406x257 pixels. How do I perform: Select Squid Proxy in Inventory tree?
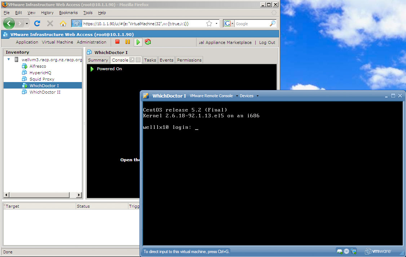[x=42, y=79]
